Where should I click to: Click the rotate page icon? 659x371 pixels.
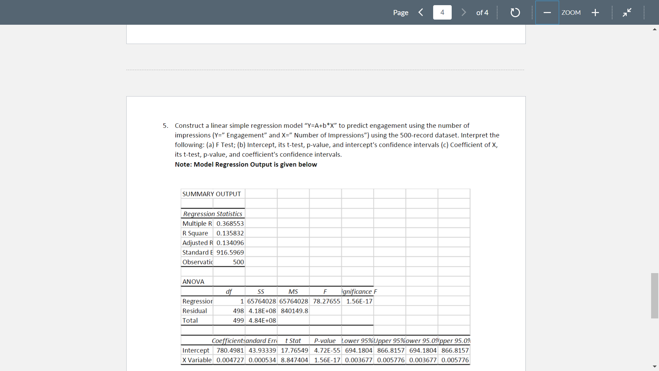515,12
